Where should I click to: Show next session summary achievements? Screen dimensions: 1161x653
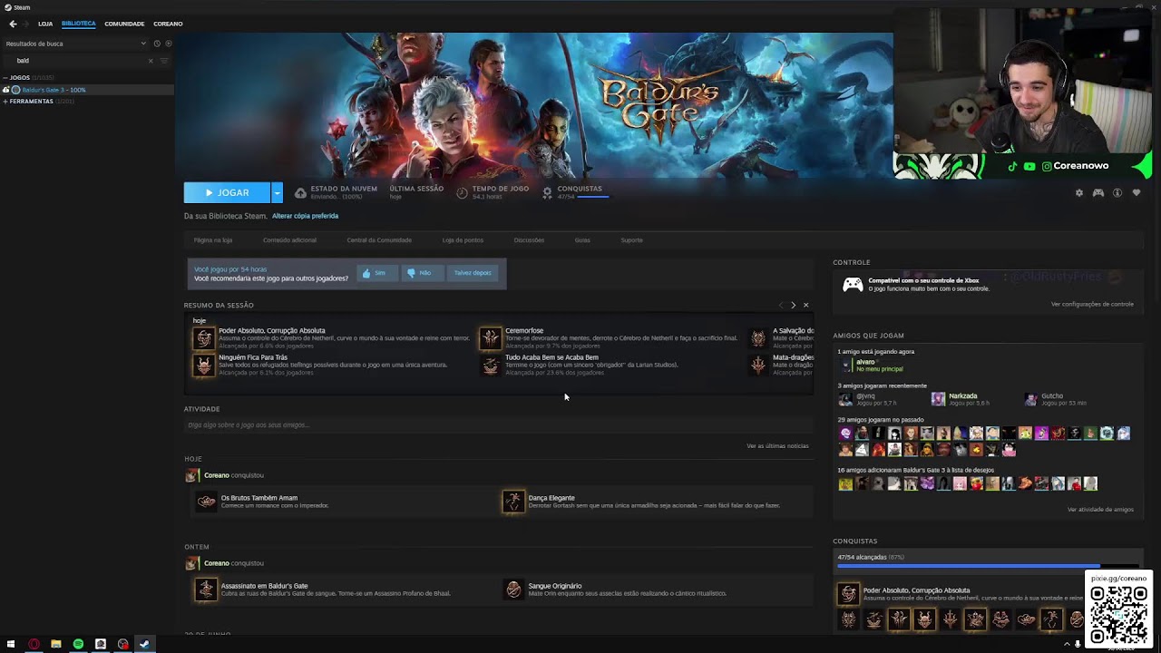793,306
